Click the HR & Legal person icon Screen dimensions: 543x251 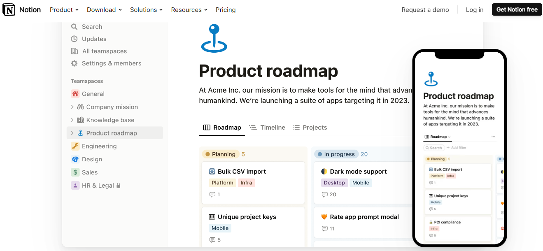point(75,186)
